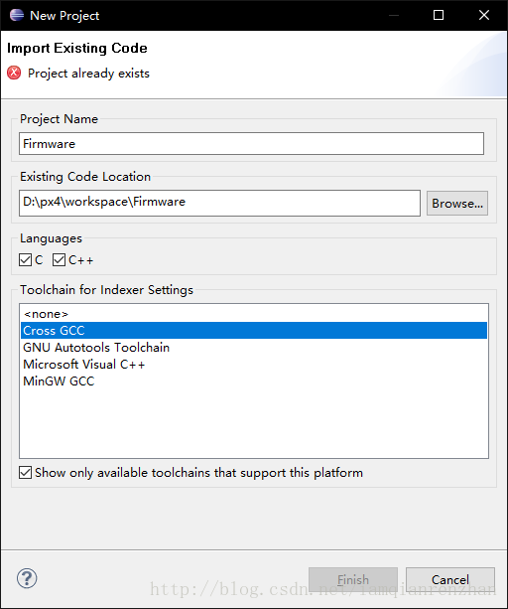Toggle the C language checkbox
The image size is (508, 609).
(x=25, y=260)
